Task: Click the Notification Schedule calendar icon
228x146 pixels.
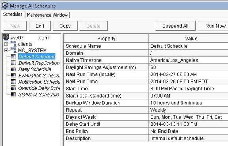Action: click(13, 82)
